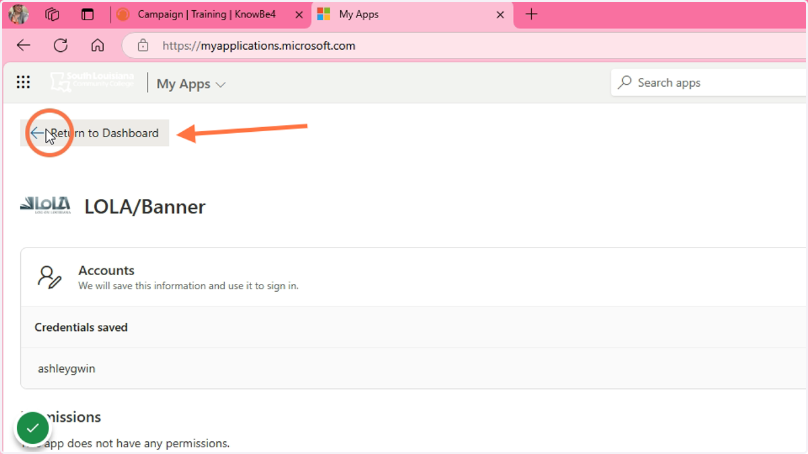
Task: Open a new browser tab
Action: [531, 14]
